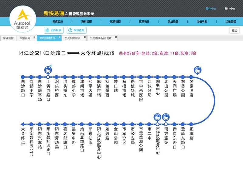Select the bus icon above 市行政服务中心

(157, 117)
